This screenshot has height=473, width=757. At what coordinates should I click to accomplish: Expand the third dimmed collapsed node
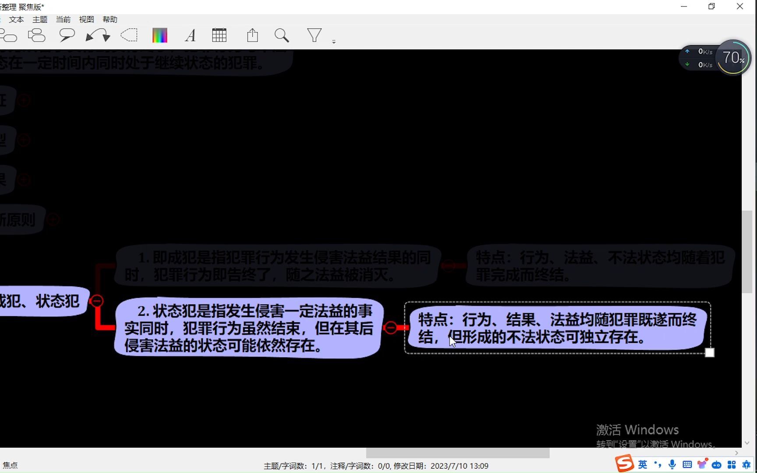point(24,179)
